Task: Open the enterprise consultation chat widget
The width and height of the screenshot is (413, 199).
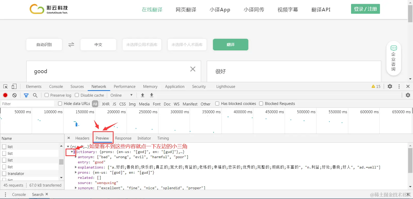Action: [394, 58]
